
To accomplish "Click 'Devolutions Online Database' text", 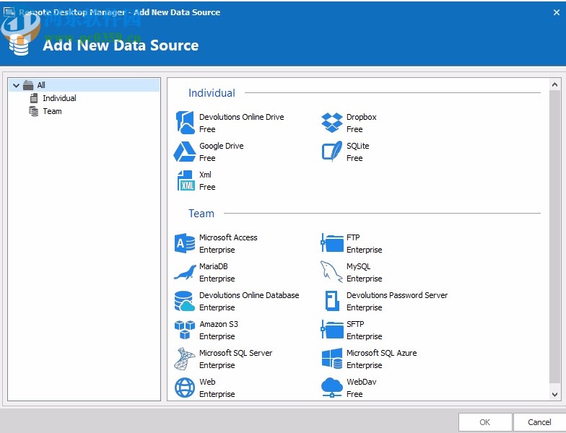I will 249,295.
